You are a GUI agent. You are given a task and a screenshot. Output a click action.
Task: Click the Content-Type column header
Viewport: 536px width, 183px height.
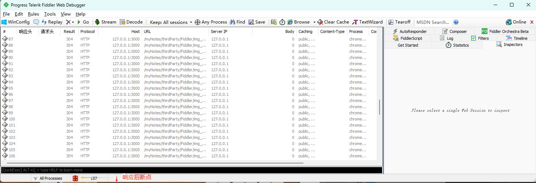332,31
